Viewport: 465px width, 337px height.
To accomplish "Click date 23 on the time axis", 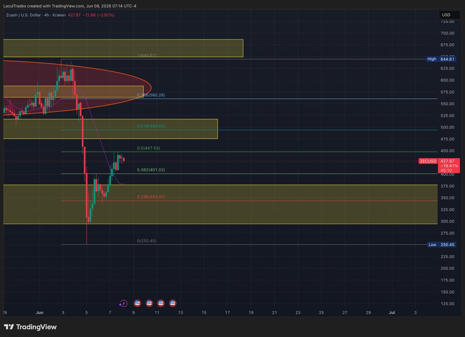I will (298, 312).
